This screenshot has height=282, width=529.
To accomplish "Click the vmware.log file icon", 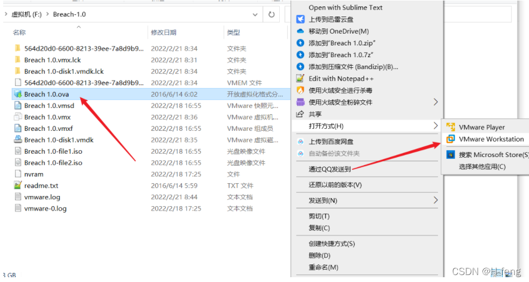I will tap(18, 197).
